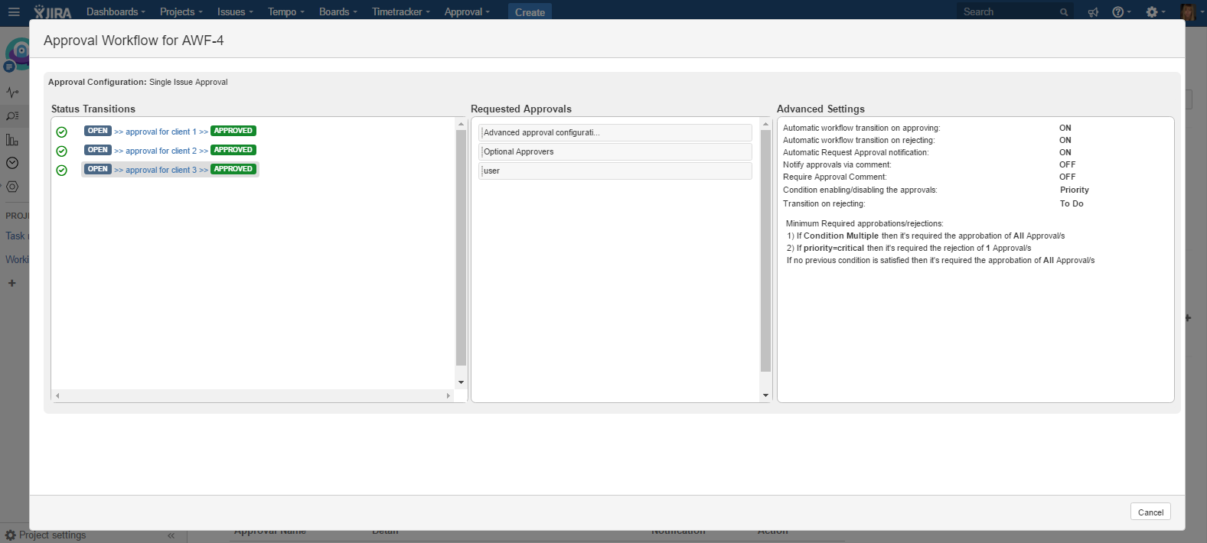Click the feedback megaphone icon

point(1093,11)
